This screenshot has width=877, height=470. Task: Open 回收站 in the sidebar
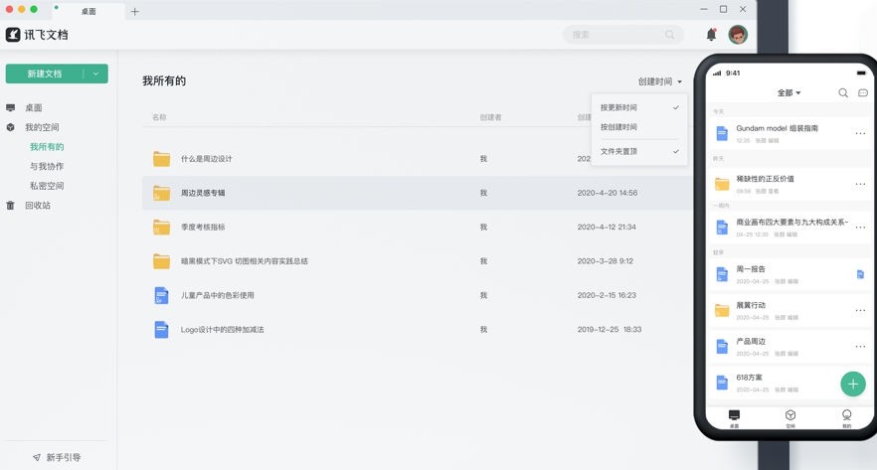pyautogui.click(x=38, y=206)
